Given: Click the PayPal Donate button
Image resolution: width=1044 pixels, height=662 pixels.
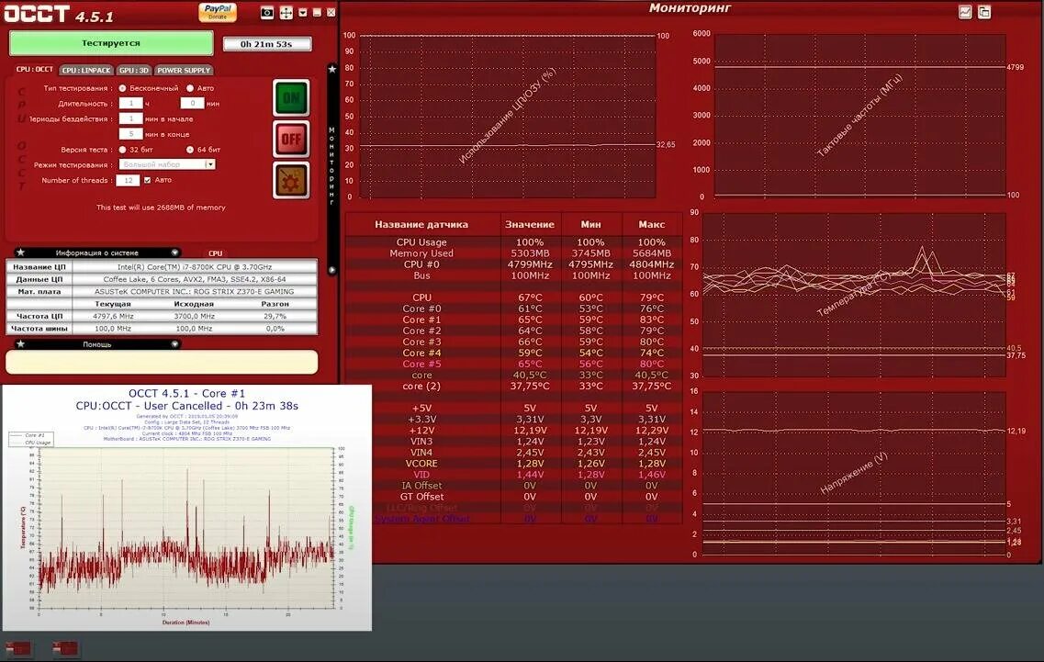Looking at the screenshot, I should 218,12.
